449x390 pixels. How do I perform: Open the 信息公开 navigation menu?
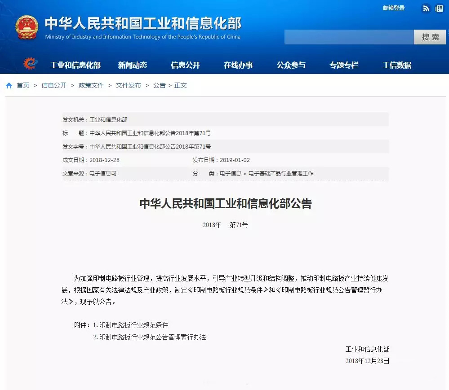pos(185,65)
